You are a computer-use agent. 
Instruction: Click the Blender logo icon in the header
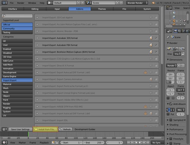pos(153,3)
